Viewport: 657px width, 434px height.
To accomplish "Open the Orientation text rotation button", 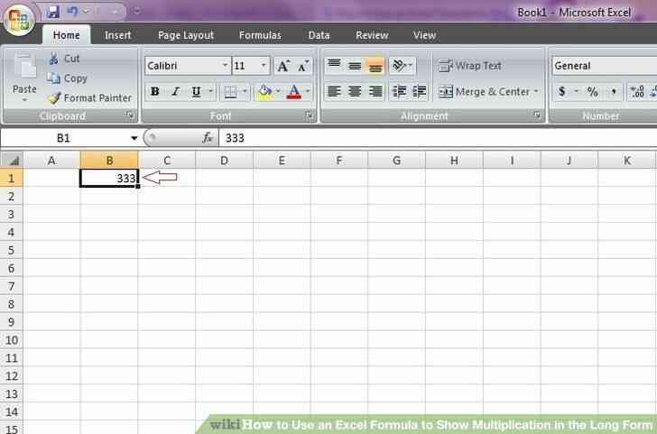I will coord(402,66).
